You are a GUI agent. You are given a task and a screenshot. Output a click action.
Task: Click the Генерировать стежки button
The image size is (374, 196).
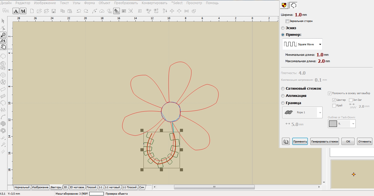325,141
